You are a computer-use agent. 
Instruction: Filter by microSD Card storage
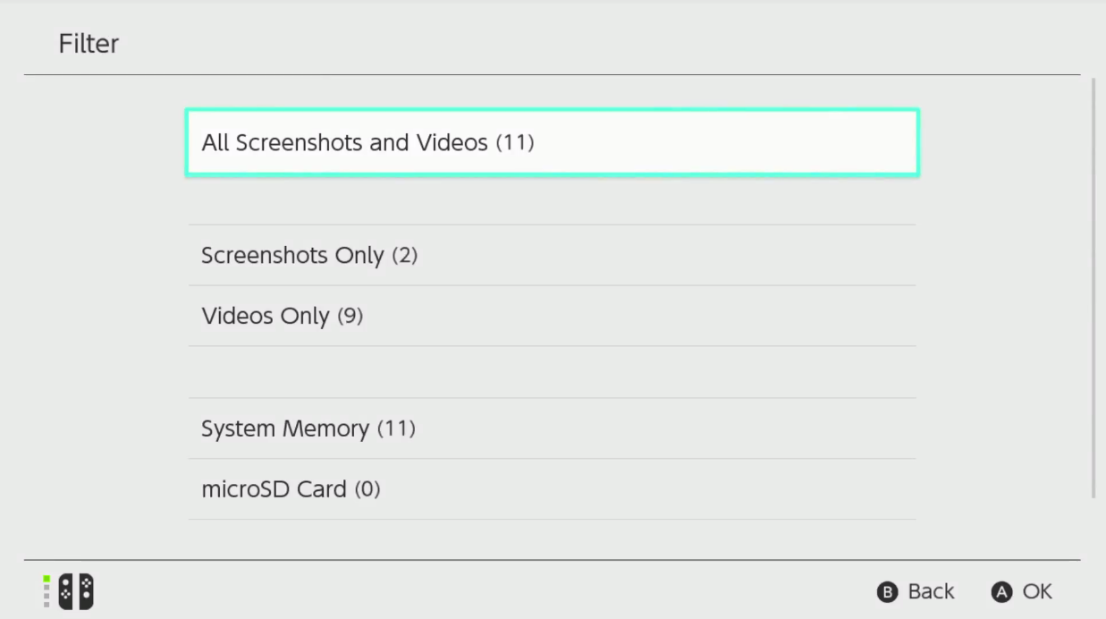pos(552,489)
